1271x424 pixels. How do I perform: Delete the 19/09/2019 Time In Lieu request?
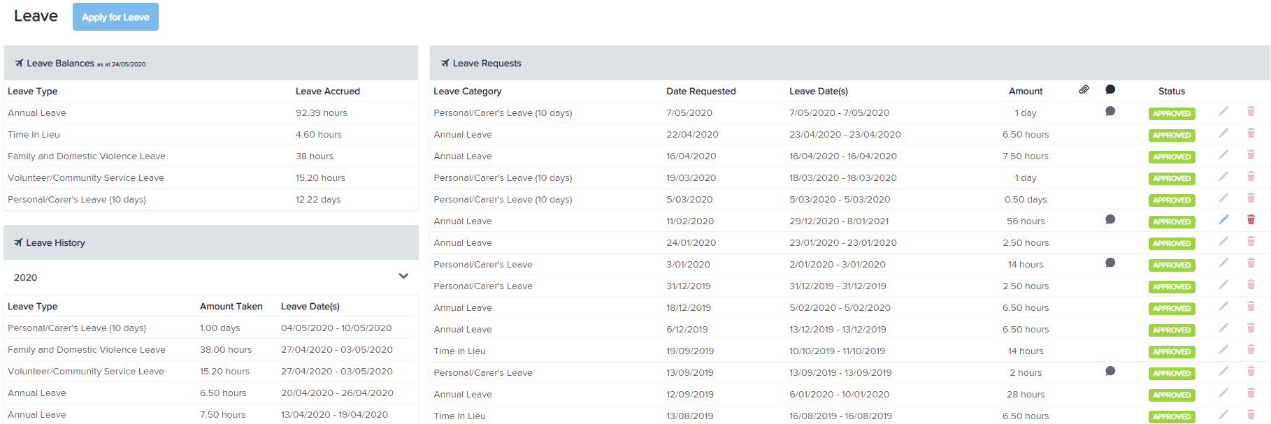click(1251, 351)
